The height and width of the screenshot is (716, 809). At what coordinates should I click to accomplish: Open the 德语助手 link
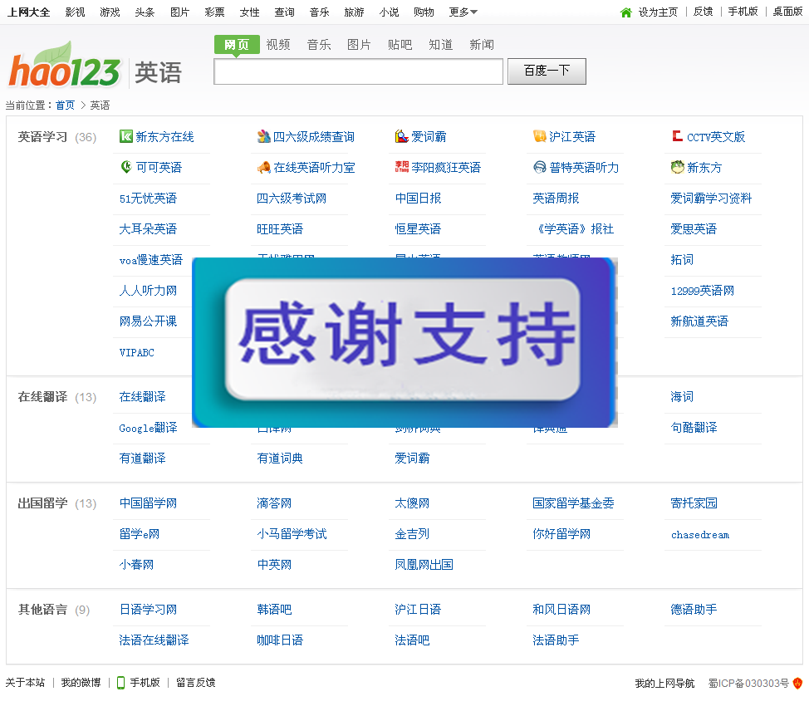click(x=694, y=610)
